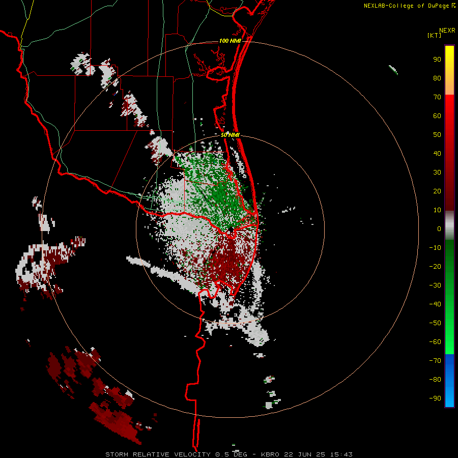Click the [KT] units label

pyautogui.click(x=434, y=35)
